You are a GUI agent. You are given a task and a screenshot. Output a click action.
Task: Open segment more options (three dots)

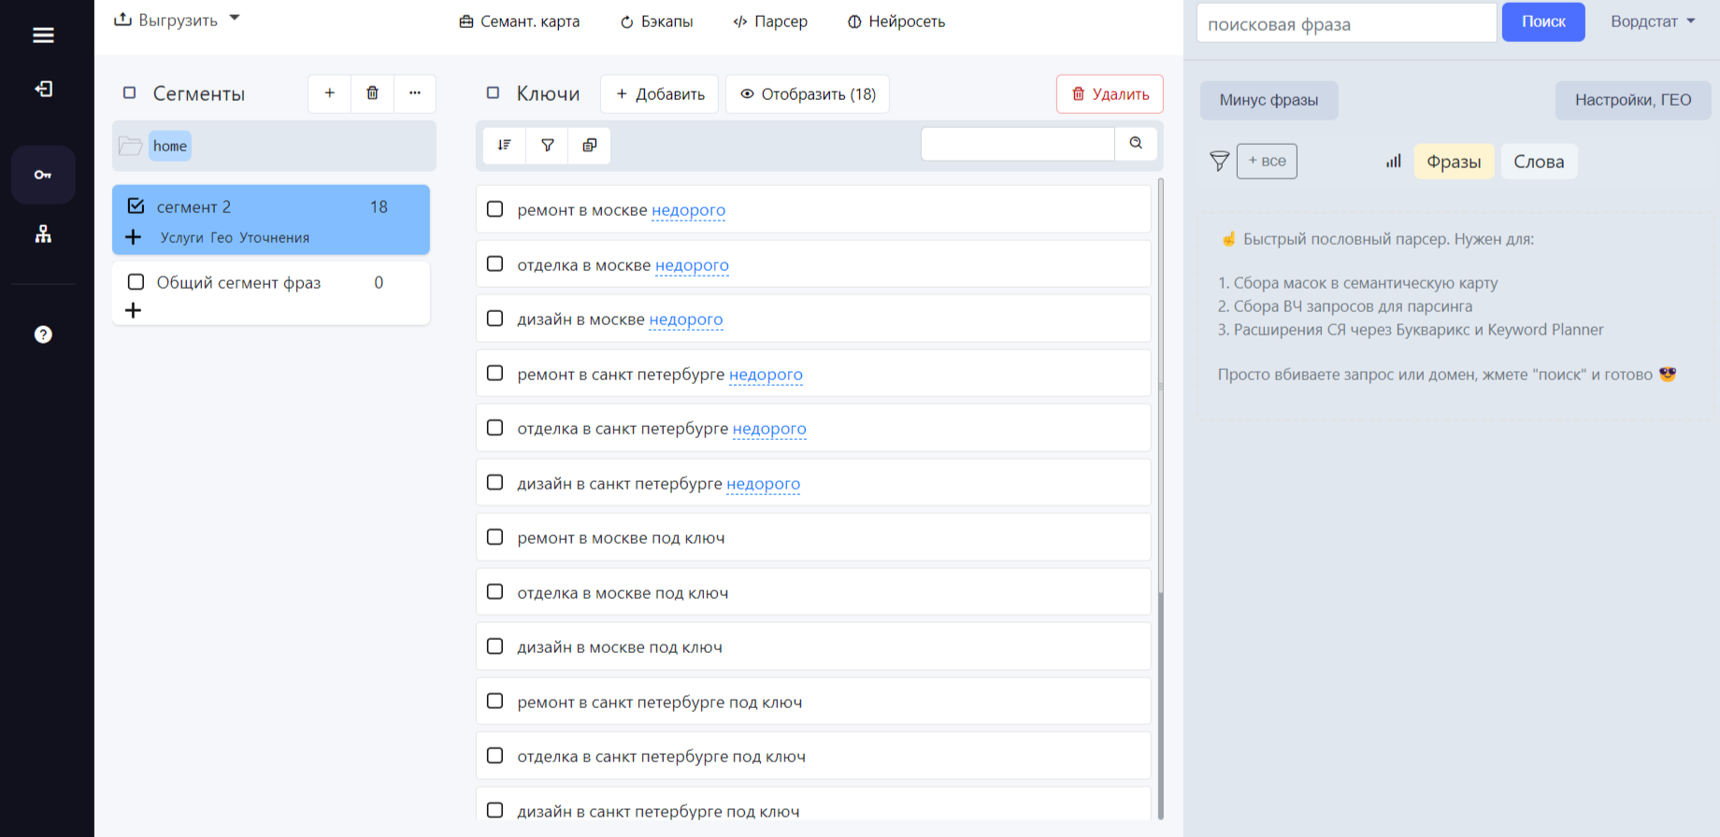coord(415,93)
